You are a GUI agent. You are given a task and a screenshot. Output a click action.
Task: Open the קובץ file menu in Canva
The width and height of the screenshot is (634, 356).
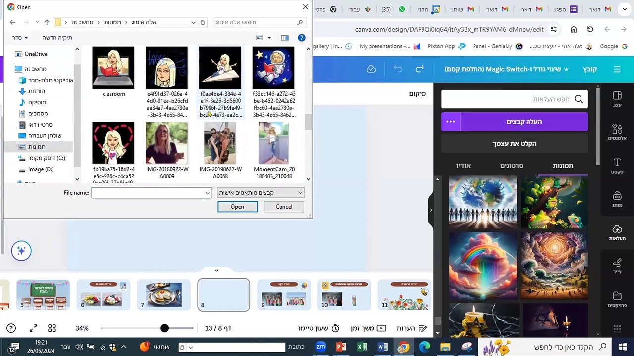coord(590,69)
